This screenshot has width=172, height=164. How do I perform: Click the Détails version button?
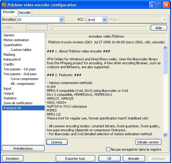coord(148,142)
